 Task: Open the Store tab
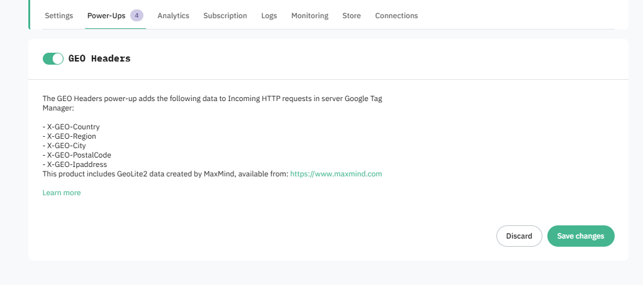[352, 16]
